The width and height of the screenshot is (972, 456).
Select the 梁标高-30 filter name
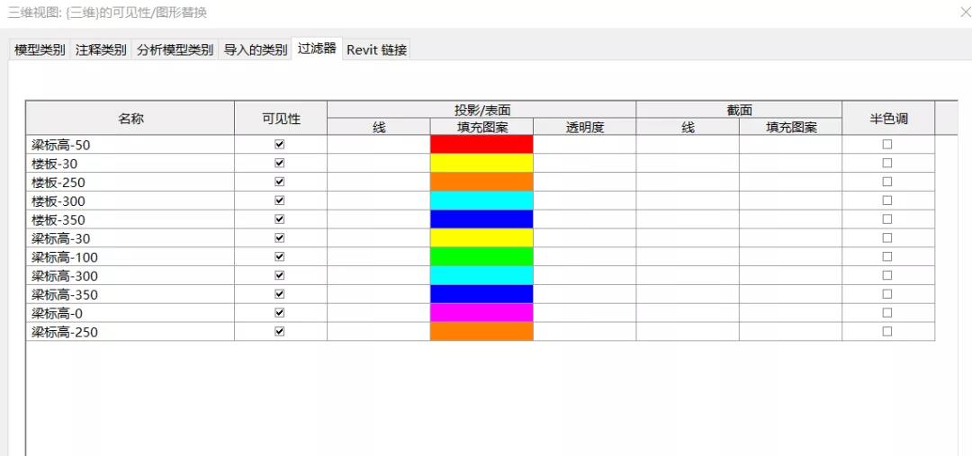point(61,238)
